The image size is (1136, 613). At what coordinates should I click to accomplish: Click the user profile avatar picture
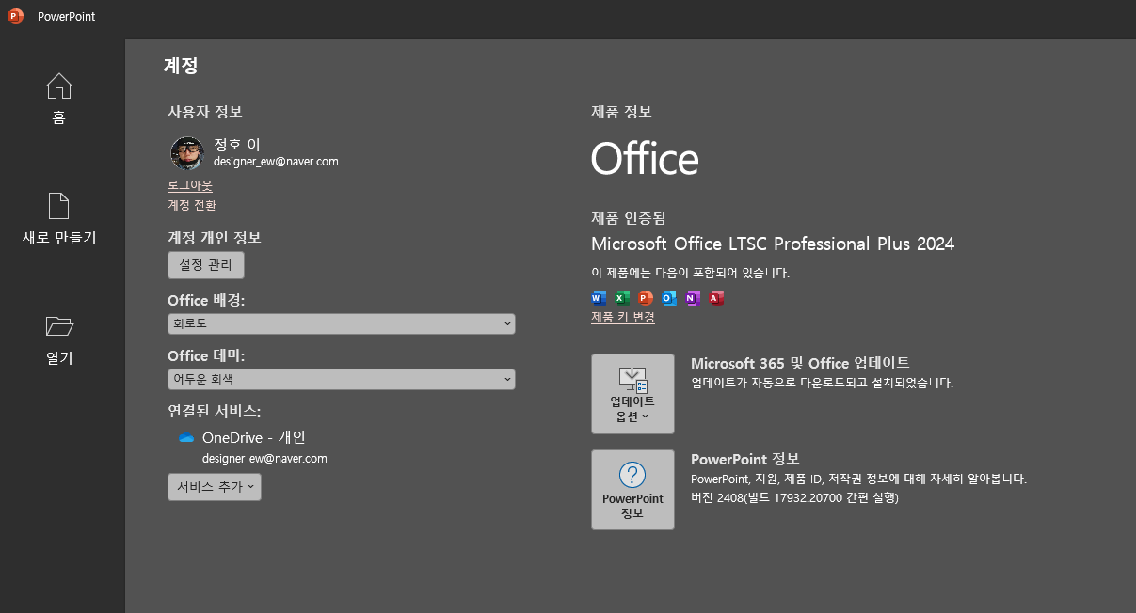pyautogui.click(x=186, y=153)
